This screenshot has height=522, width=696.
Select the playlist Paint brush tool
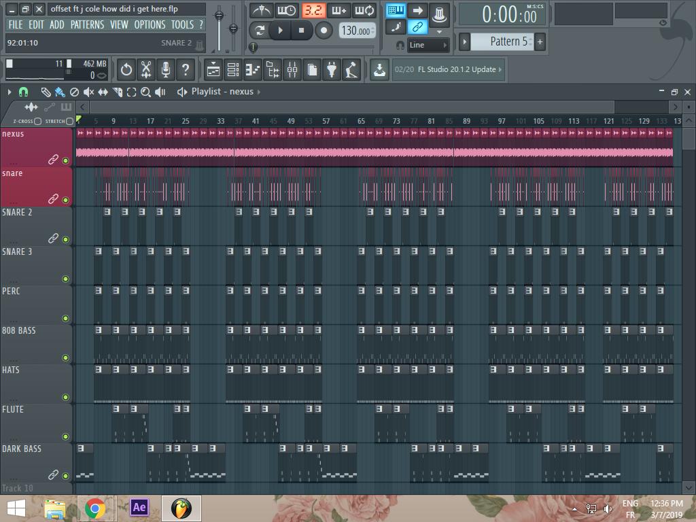[60, 92]
